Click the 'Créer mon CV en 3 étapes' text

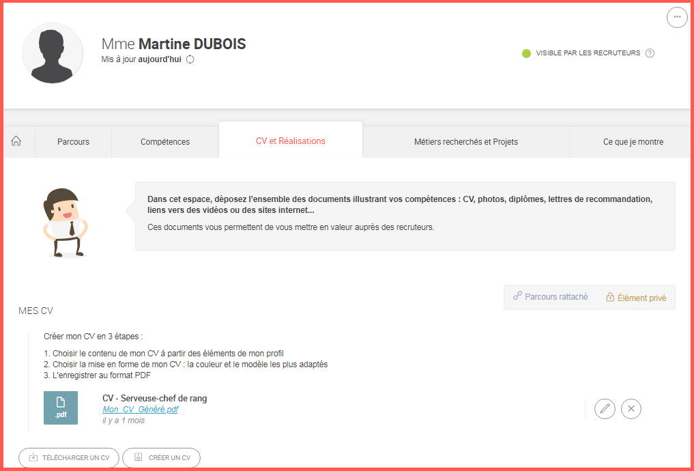pyautogui.click(x=93, y=337)
